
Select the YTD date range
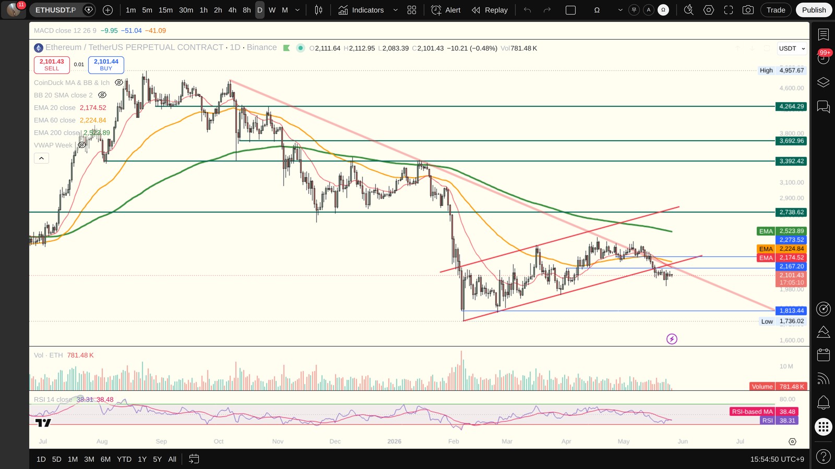click(124, 459)
